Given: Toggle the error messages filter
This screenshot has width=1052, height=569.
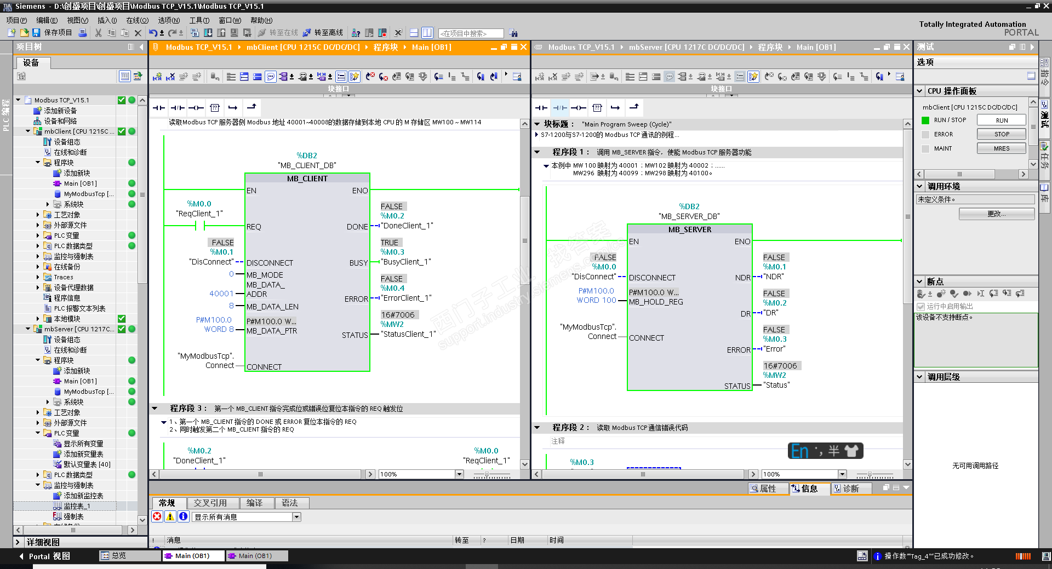Looking at the screenshot, I should 157,516.
